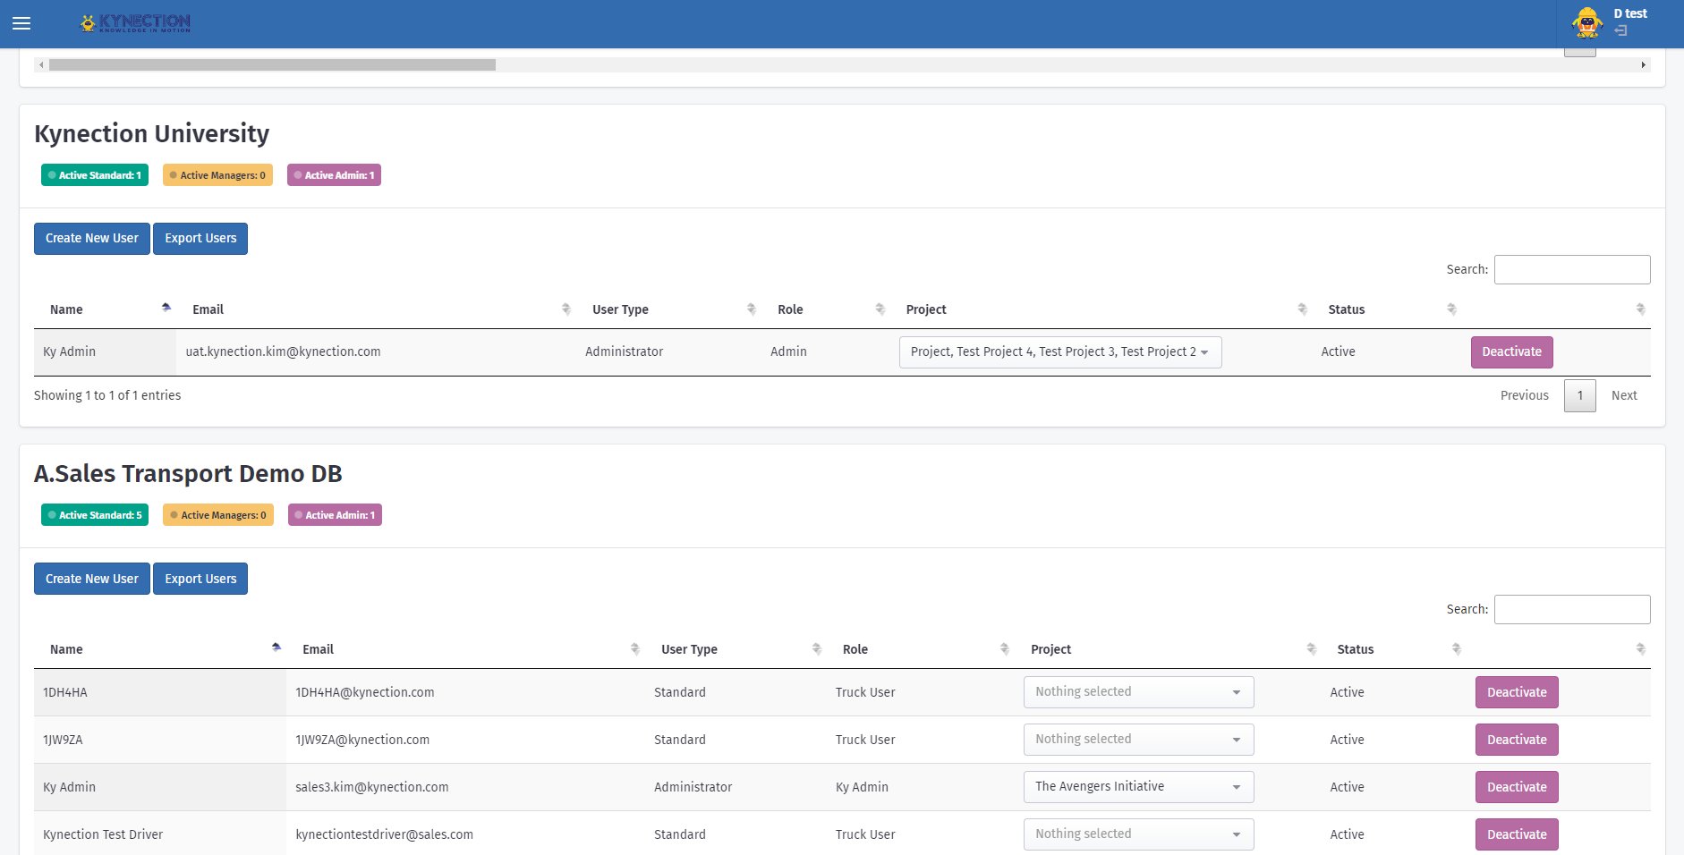1684x855 pixels.
Task: Deactivate Kynection Test Driver user
Action: (1517, 834)
